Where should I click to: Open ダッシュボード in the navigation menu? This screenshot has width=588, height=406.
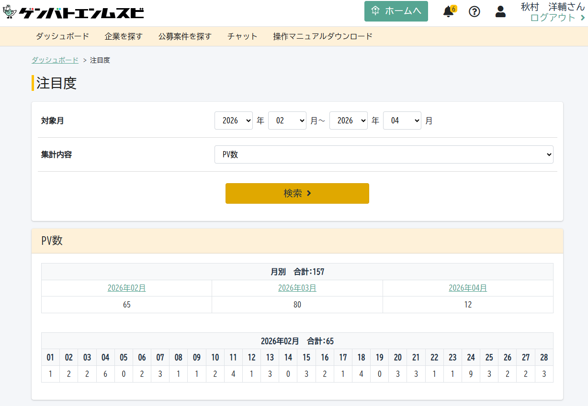click(x=62, y=36)
